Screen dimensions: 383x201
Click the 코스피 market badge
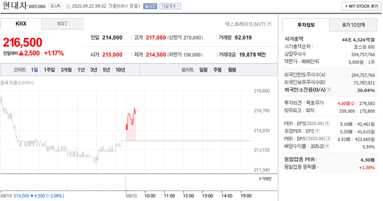[x=55, y=6]
